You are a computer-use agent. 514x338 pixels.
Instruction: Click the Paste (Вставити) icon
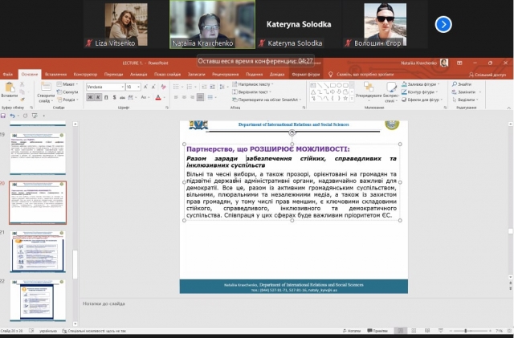(10, 87)
